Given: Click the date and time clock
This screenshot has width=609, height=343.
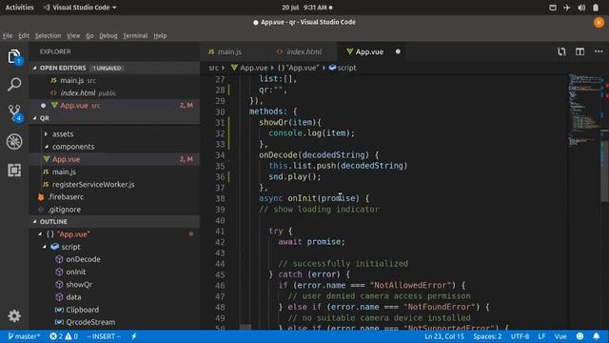Looking at the screenshot, I should point(306,8).
